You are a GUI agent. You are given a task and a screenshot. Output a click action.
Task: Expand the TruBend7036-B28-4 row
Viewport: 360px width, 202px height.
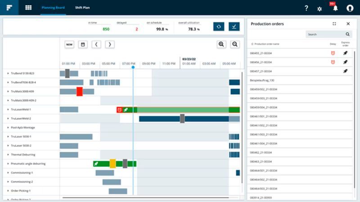pyautogui.click(x=8, y=82)
